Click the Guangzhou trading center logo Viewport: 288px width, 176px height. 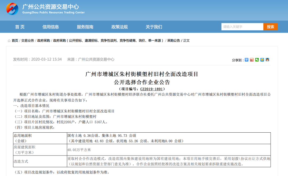coord(12,9)
